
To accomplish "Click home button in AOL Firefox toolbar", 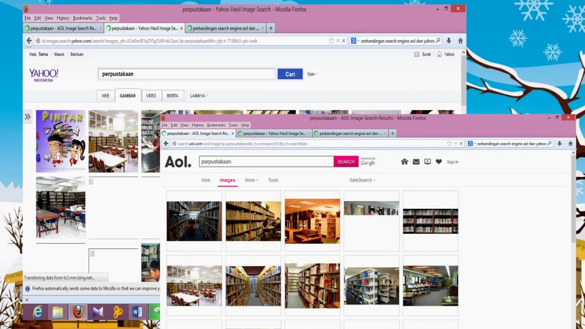I will [570, 143].
